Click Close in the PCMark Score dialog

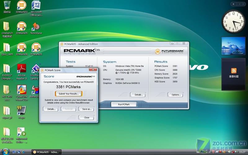pyautogui.click(x=86, y=118)
